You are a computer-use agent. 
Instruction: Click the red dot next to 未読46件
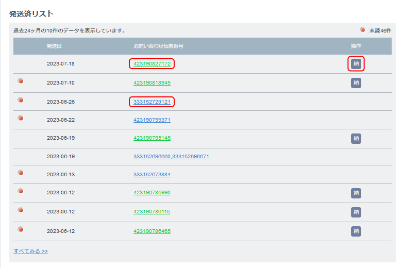[362, 30]
